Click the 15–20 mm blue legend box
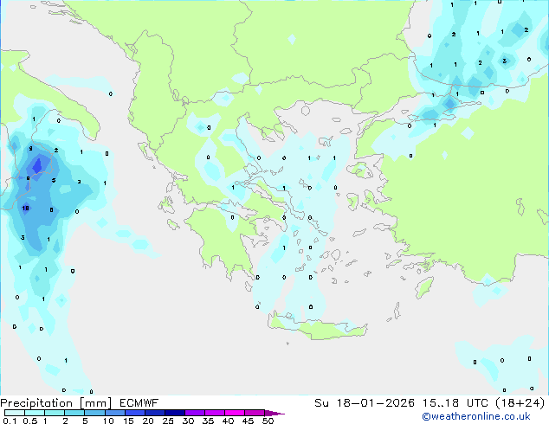 click(x=134, y=413)
